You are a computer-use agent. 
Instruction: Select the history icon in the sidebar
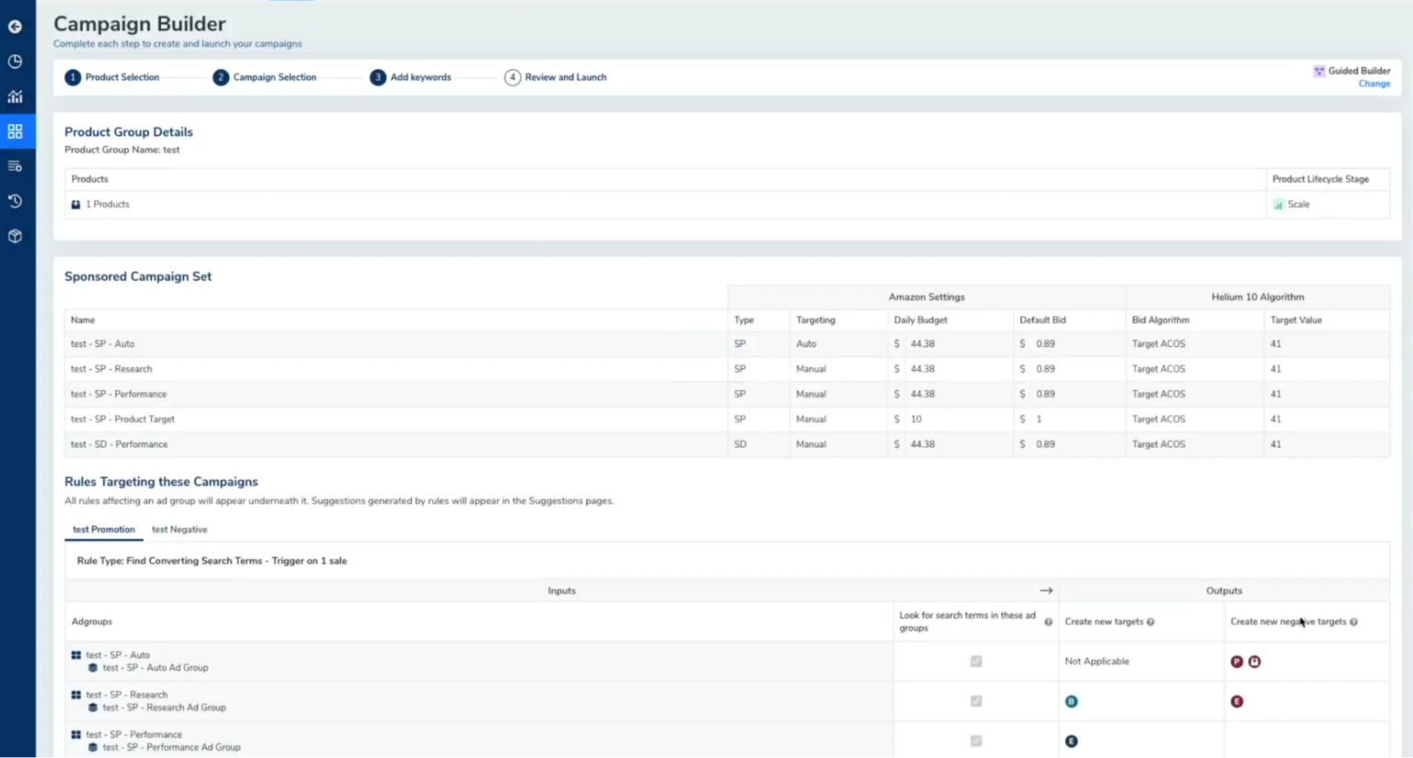tap(14, 201)
